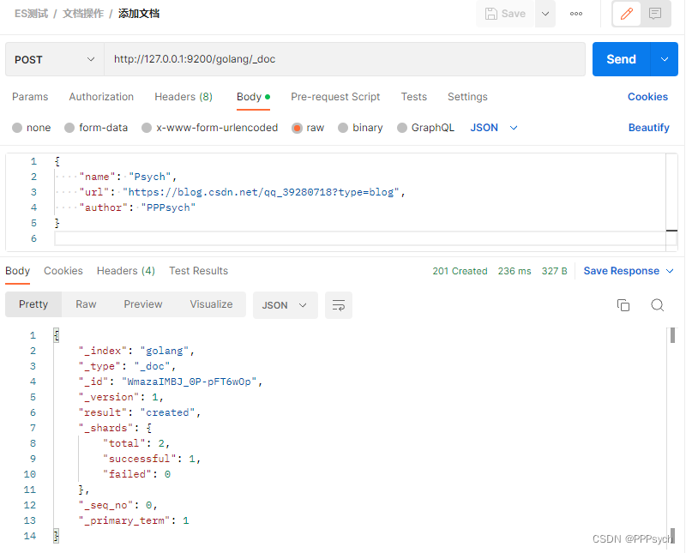Open the raw body JSON format dropdown
The width and height of the screenshot is (686, 553).
click(494, 128)
